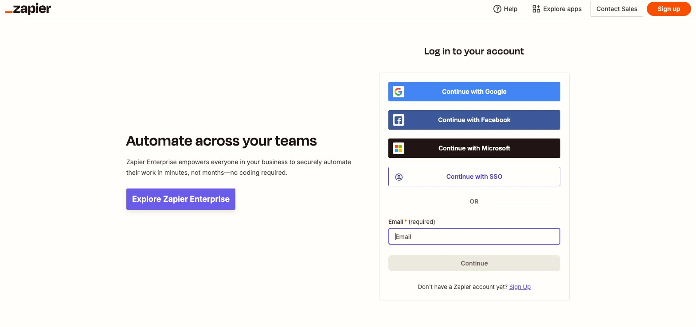The height and width of the screenshot is (327, 696).
Task: Click the Explore apps grid icon
Action: [536, 9]
